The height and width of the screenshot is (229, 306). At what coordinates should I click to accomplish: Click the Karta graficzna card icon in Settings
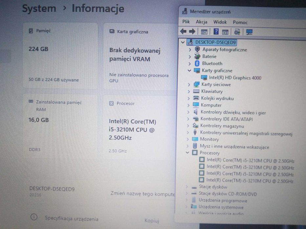(x=112, y=31)
